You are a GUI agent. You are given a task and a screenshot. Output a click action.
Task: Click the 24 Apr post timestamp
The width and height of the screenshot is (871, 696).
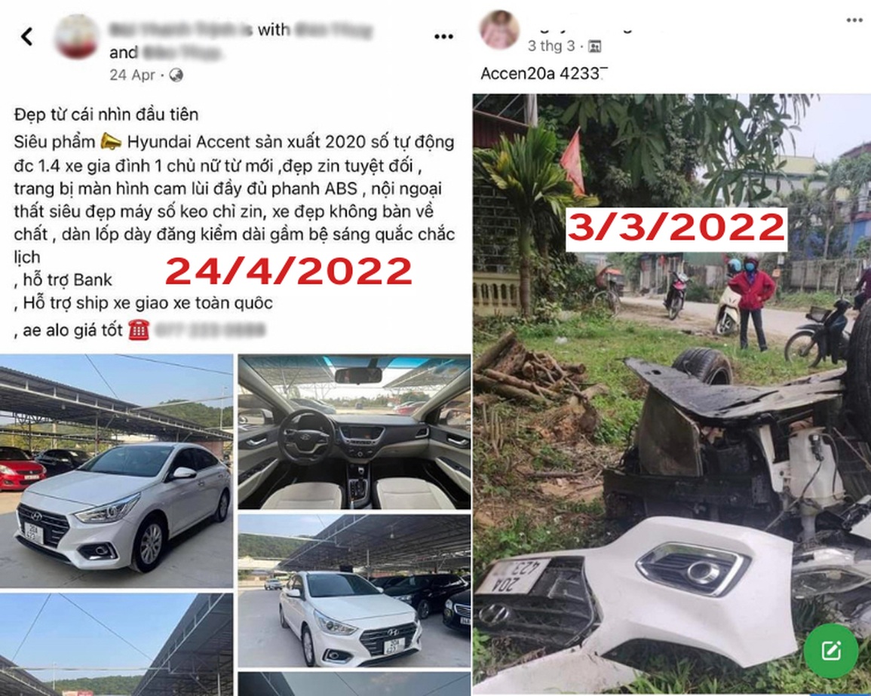coord(132,75)
